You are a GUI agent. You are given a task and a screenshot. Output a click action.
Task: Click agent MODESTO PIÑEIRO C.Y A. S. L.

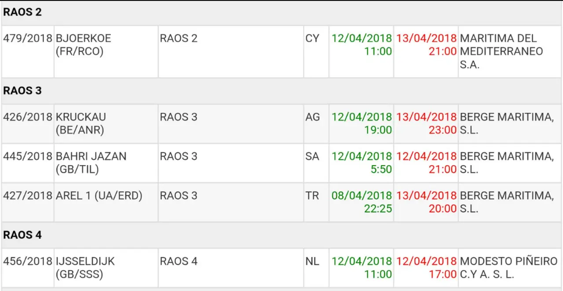[508, 268]
